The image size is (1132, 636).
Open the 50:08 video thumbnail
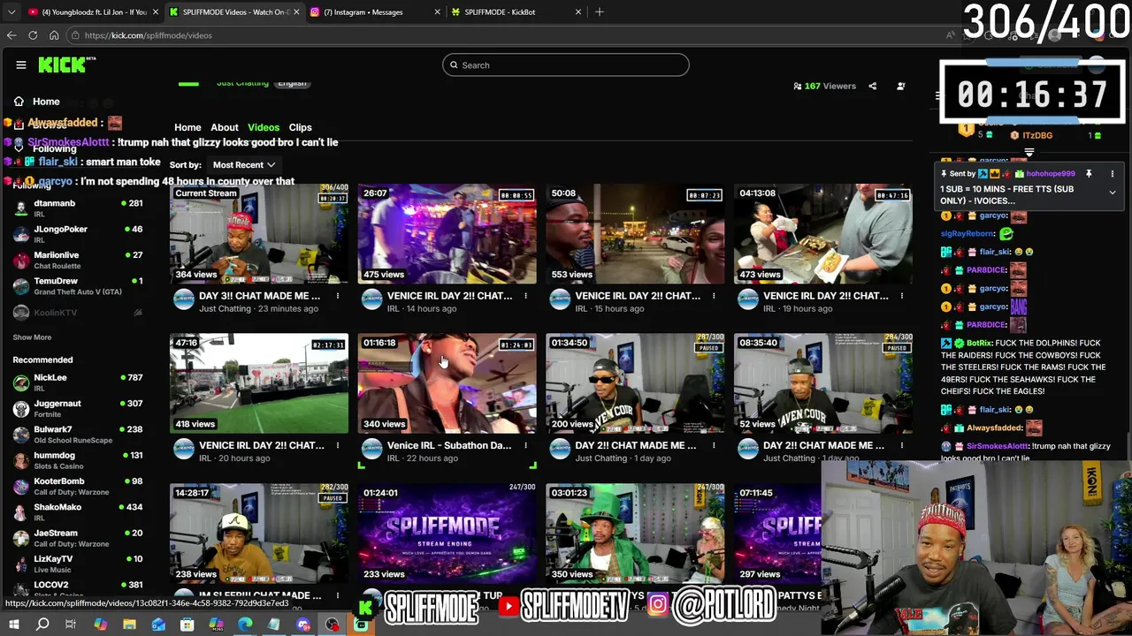coord(635,234)
